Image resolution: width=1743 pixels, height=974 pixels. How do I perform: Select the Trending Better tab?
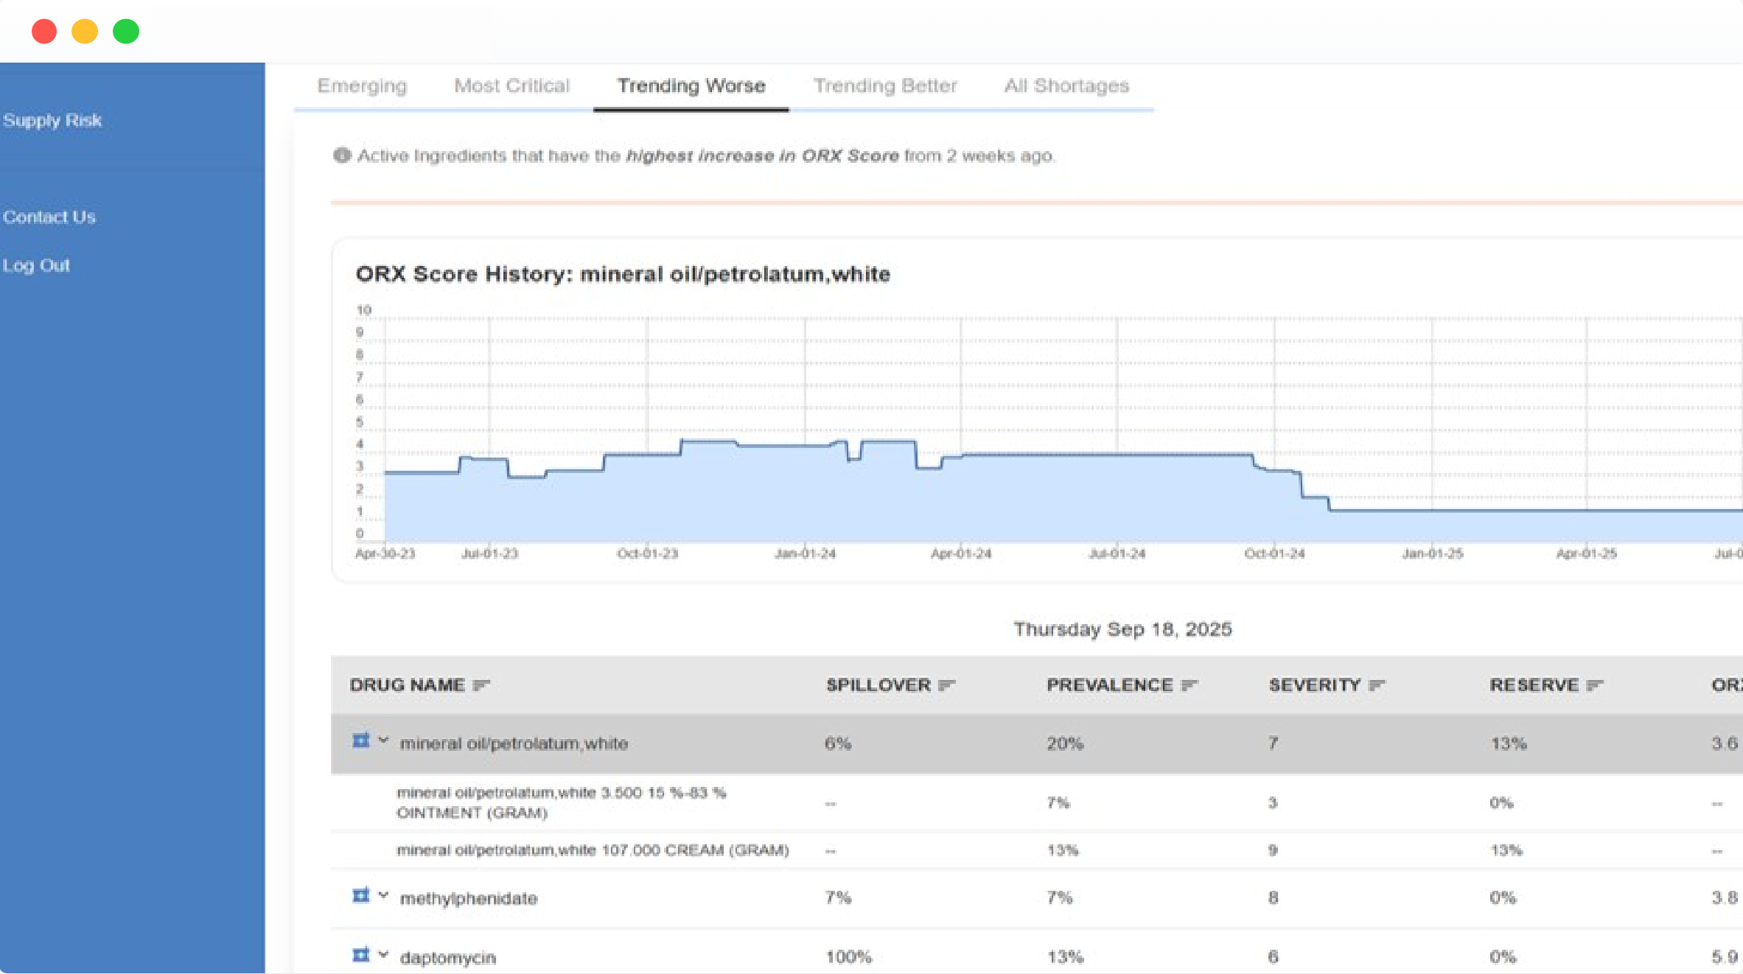pyautogui.click(x=885, y=86)
